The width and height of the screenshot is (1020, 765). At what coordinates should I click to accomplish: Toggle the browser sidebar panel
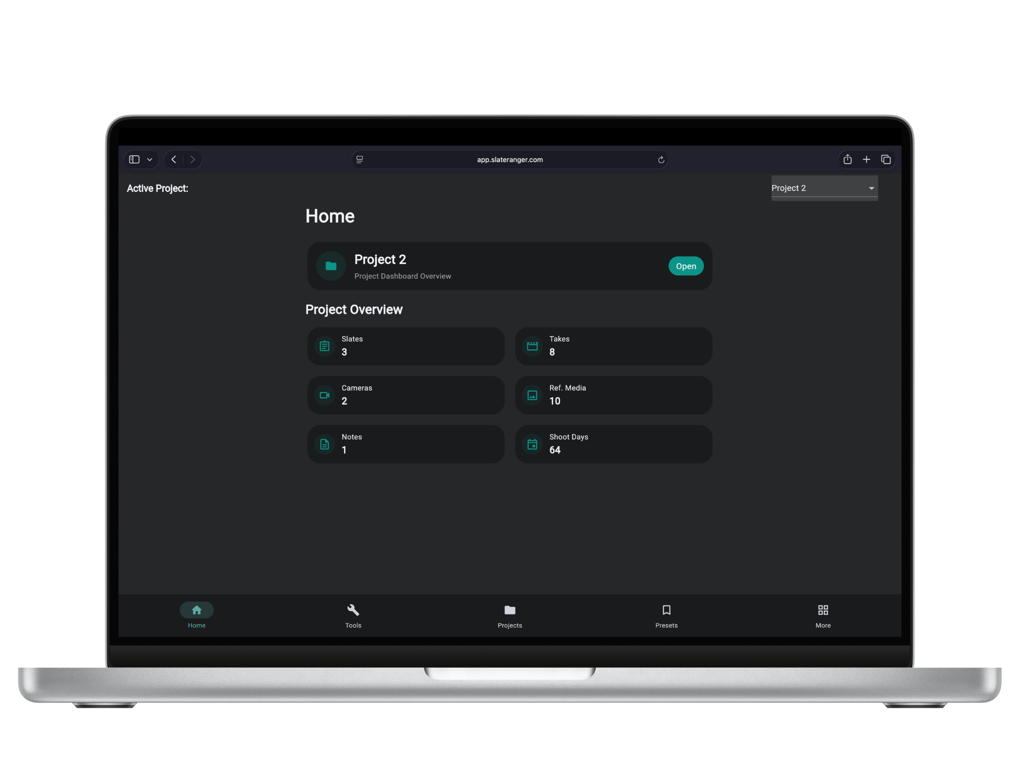(134, 160)
